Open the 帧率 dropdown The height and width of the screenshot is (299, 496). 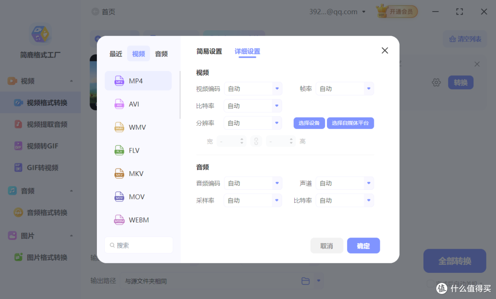(x=345, y=89)
